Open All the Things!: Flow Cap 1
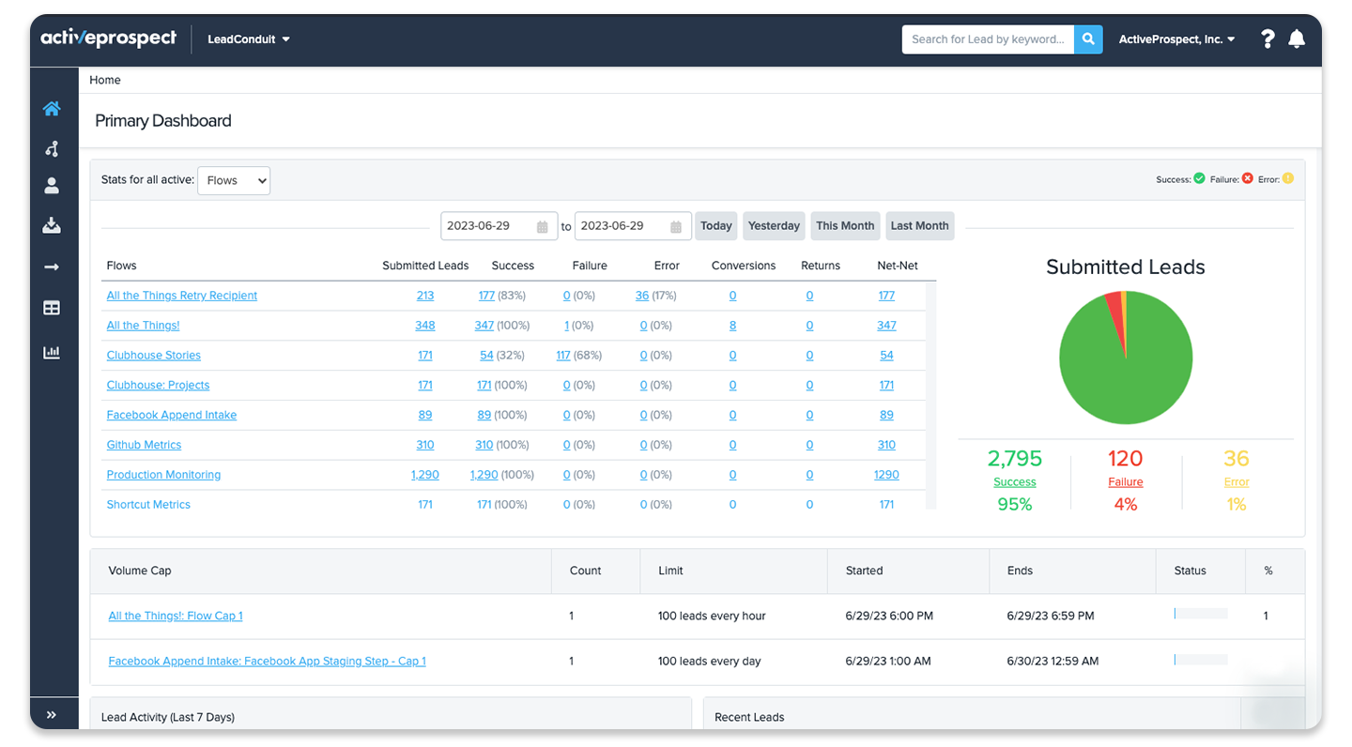 [176, 617]
